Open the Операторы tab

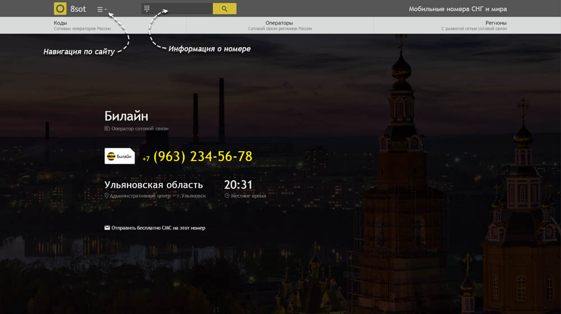280,25
